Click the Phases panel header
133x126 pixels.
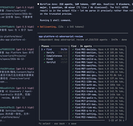point(45,46)
